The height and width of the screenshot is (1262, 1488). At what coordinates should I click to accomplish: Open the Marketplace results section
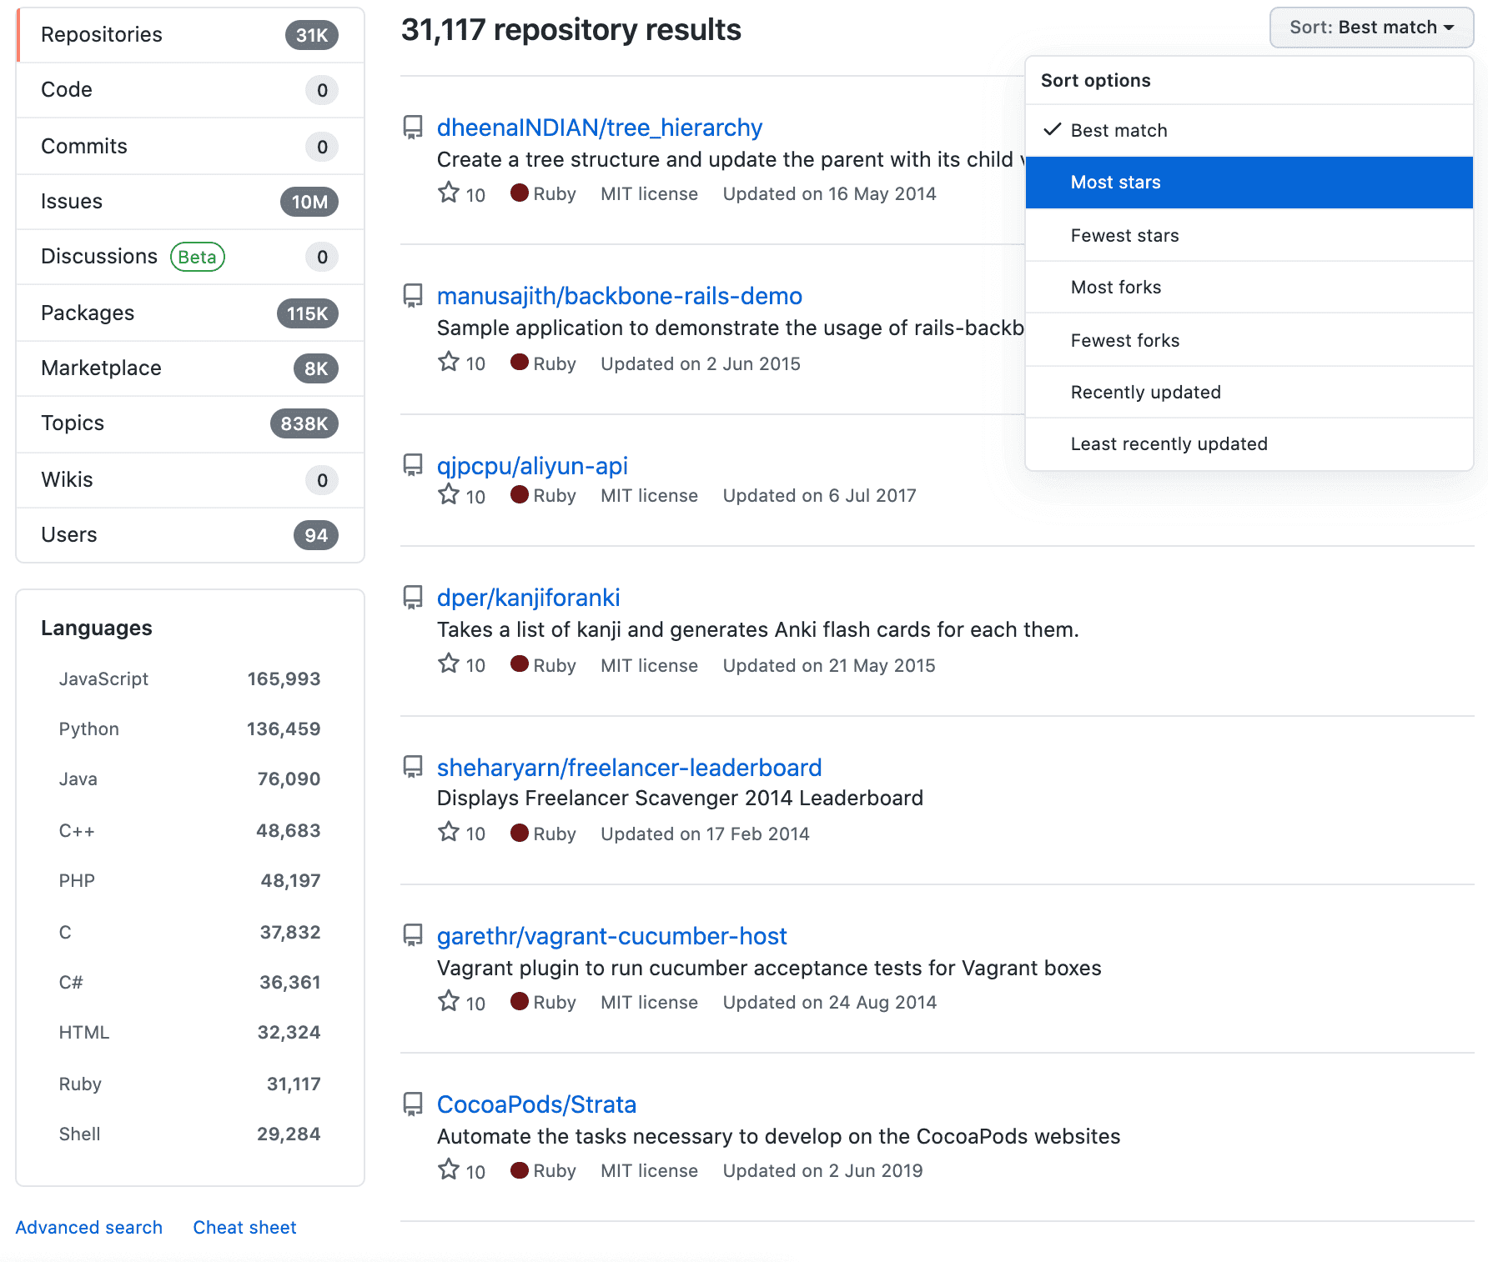pyautogui.click(x=100, y=368)
